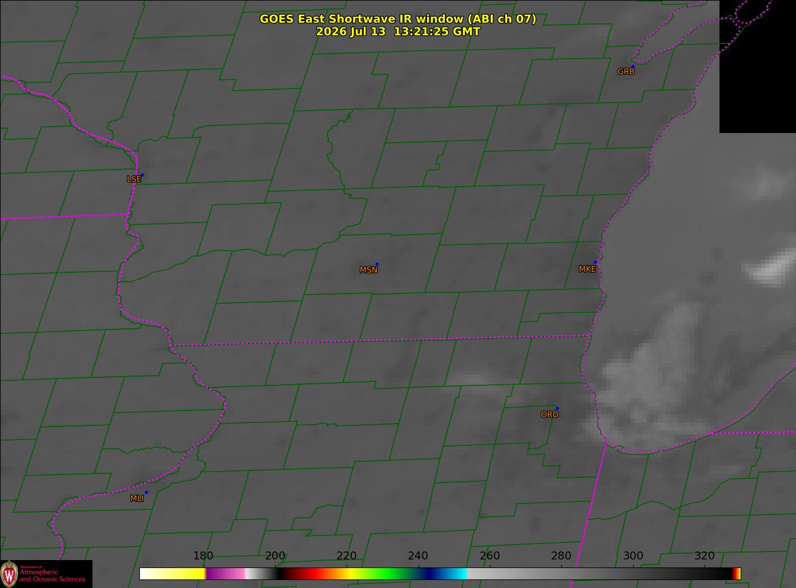796x588 pixels.
Task: Click the UW crest emblem
Action: (x=9, y=574)
